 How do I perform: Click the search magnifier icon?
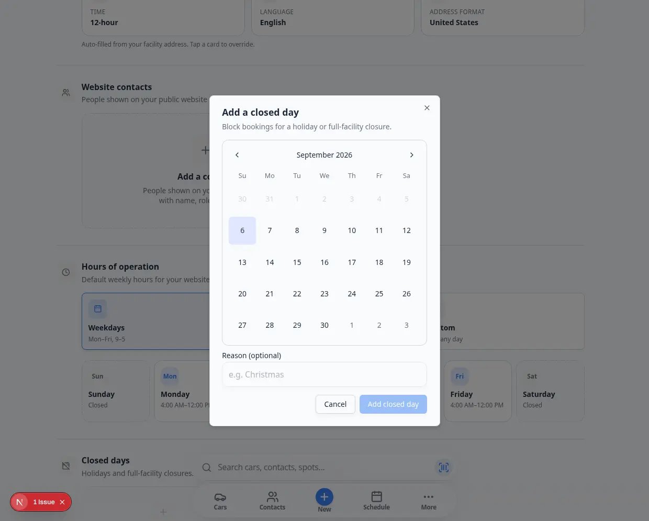207,468
